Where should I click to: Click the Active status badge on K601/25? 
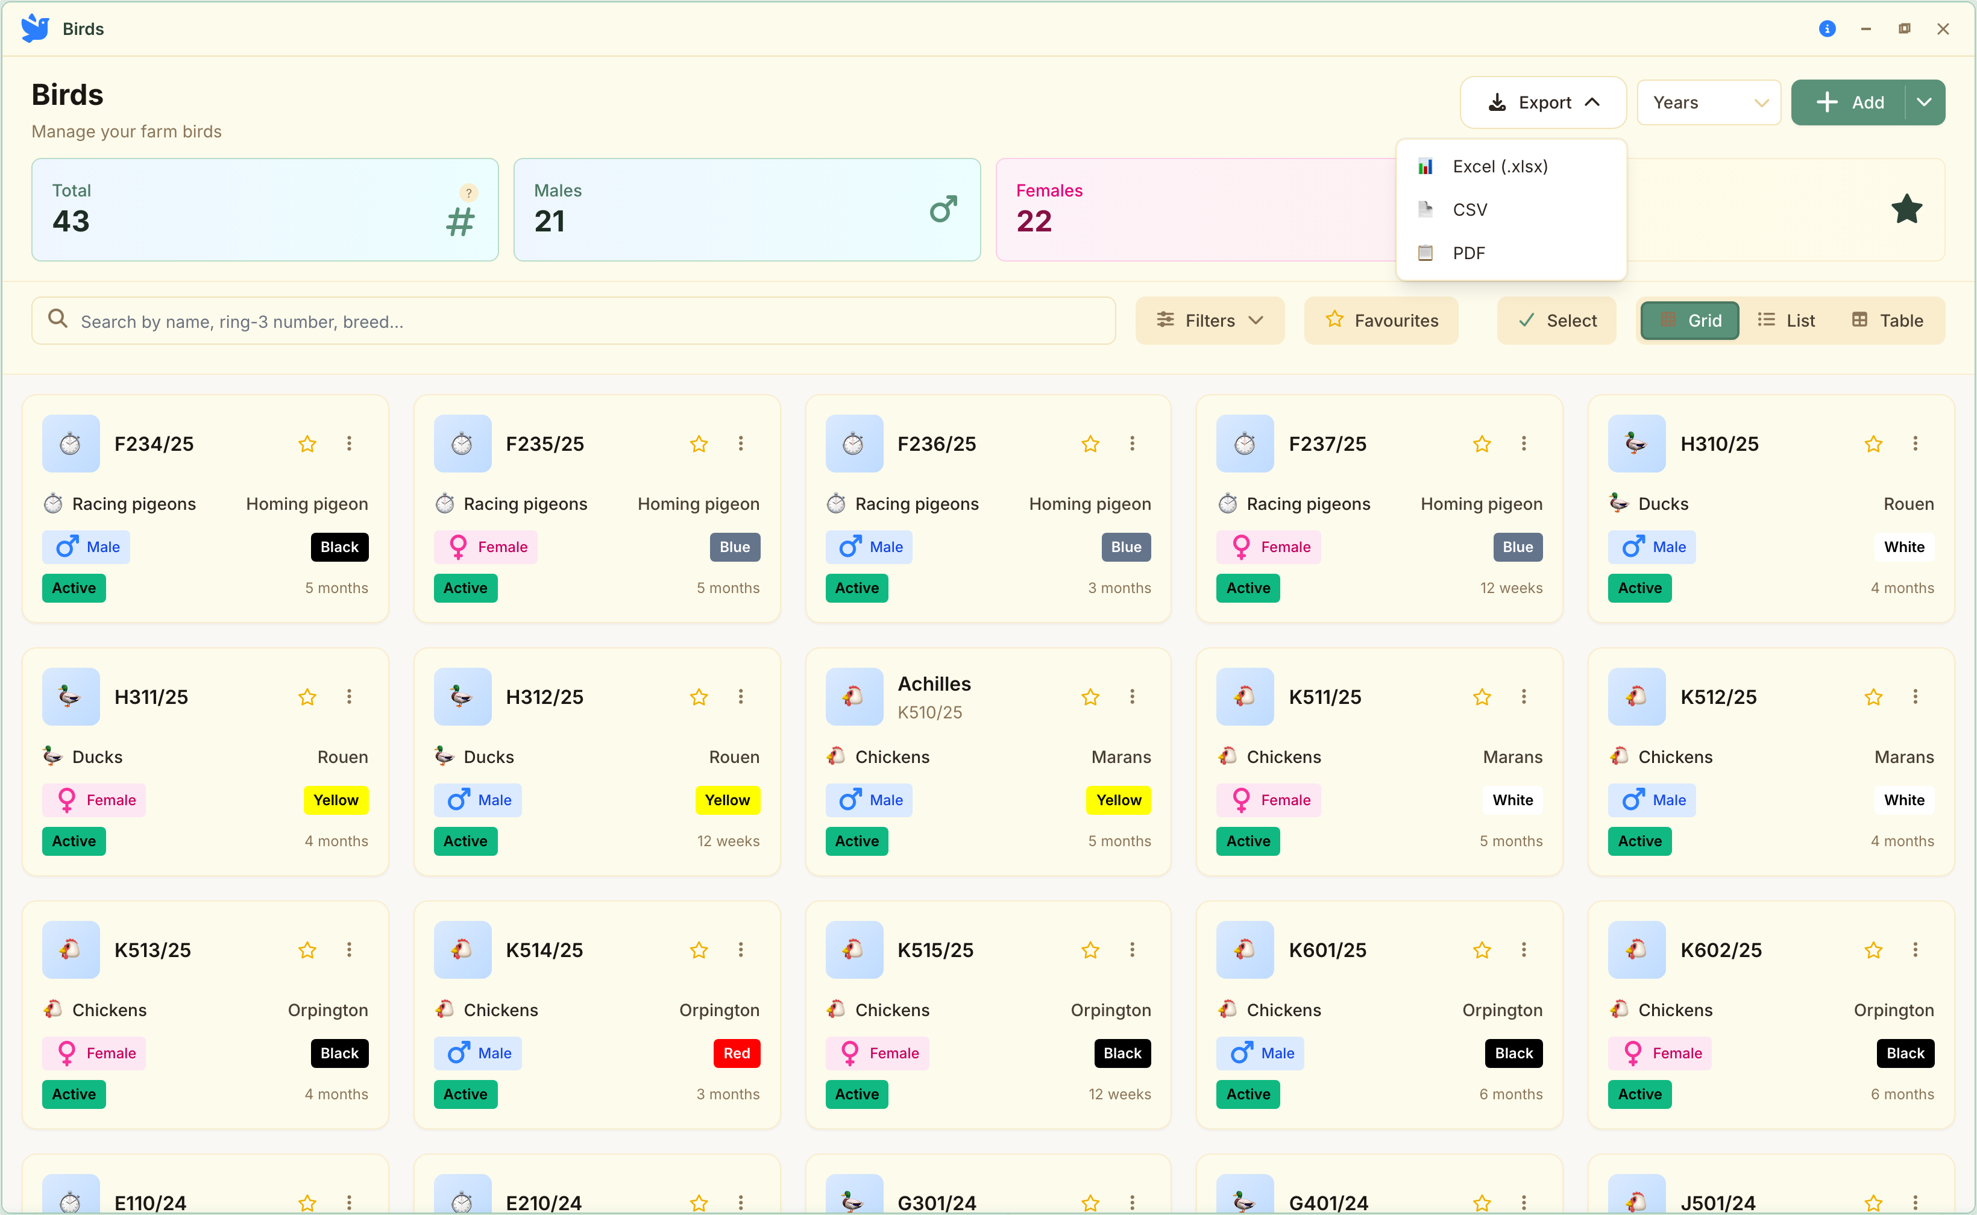pos(1248,1094)
